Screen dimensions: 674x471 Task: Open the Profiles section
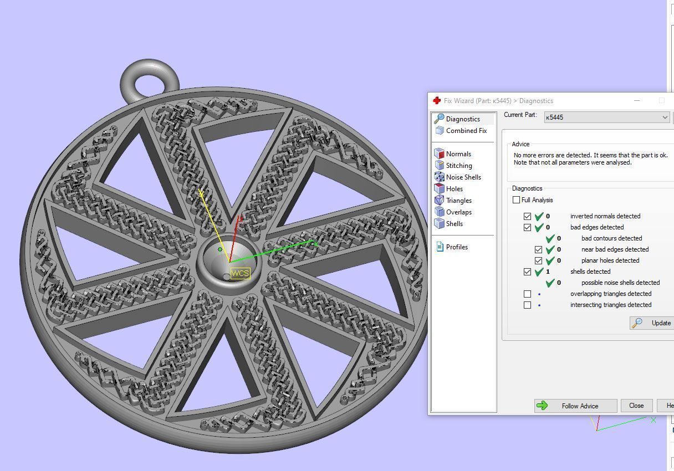click(457, 247)
